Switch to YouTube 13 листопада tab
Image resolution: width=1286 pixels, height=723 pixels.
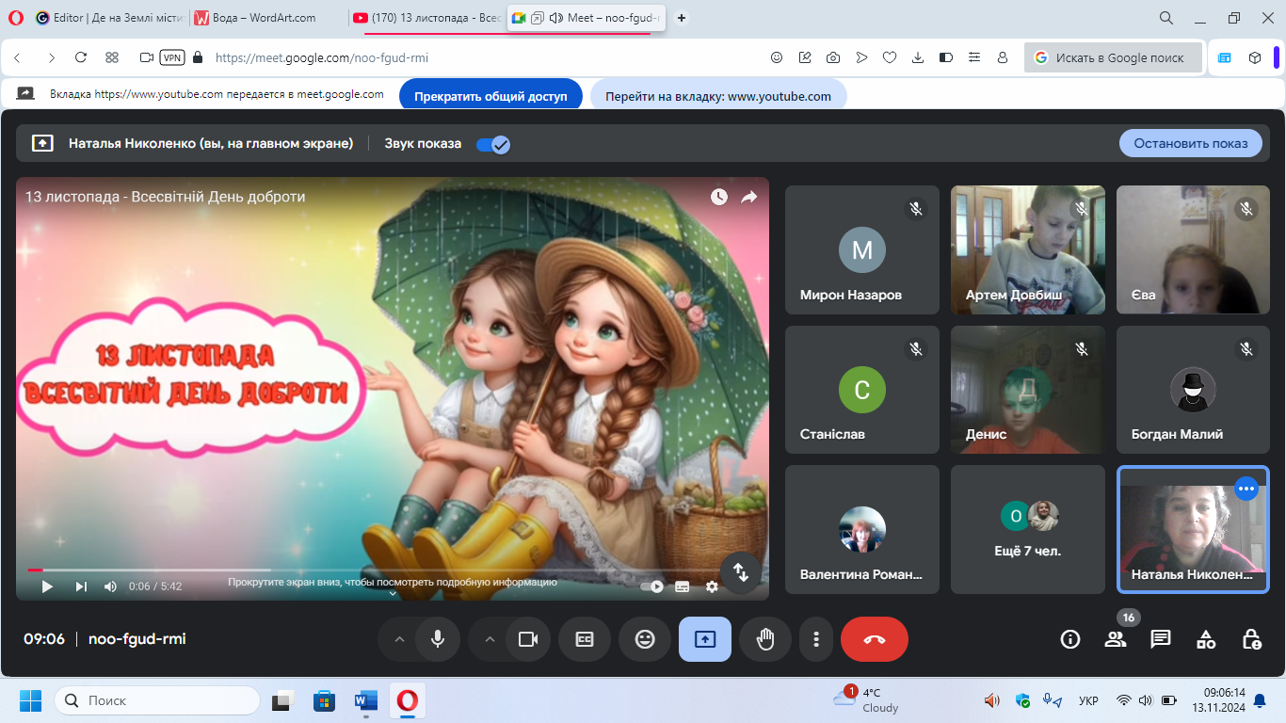tap(426, 18)
